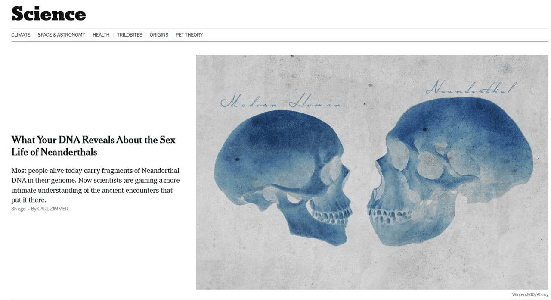
Task: Open the Neanderthal DNA article headline
Action: (x=93, y=146)
